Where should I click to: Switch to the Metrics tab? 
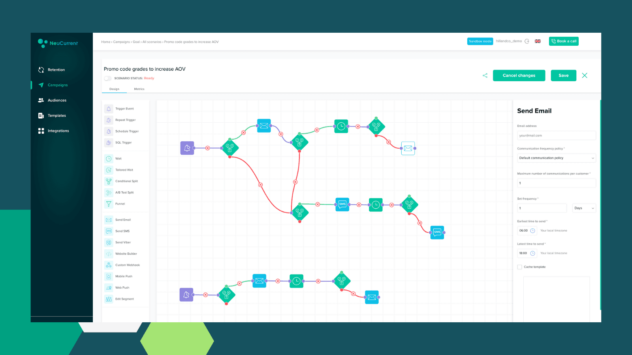pos(139,89)
